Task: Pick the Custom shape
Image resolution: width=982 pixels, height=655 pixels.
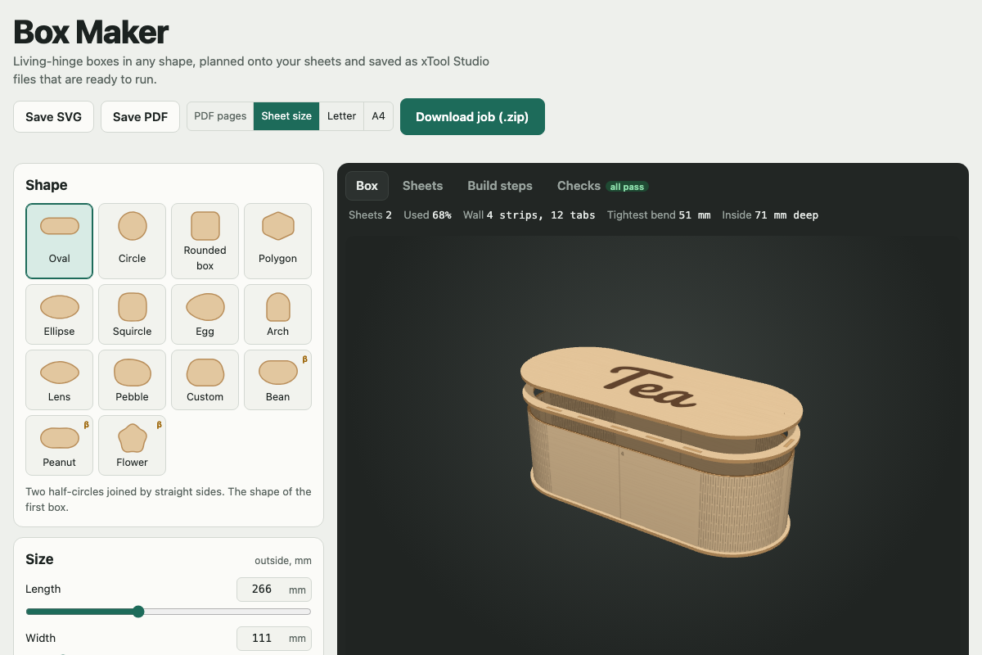Action: [205, 380]
